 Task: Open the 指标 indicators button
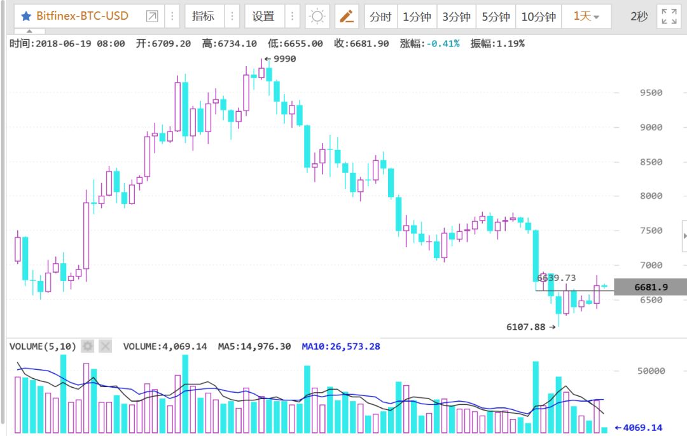(204, 17)
